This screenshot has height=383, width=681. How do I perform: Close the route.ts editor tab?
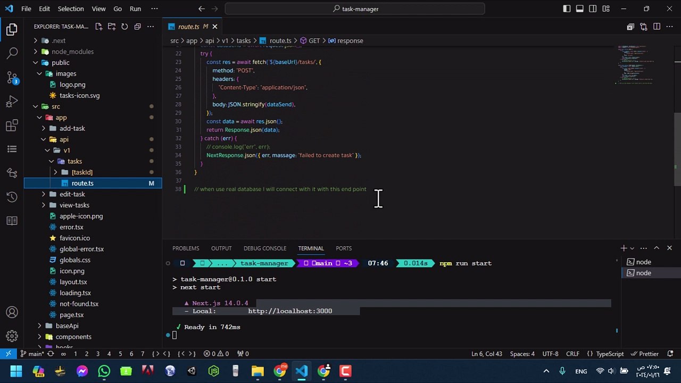[215, 27]
